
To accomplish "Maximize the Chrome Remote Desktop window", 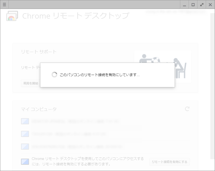I will (193, 5).
